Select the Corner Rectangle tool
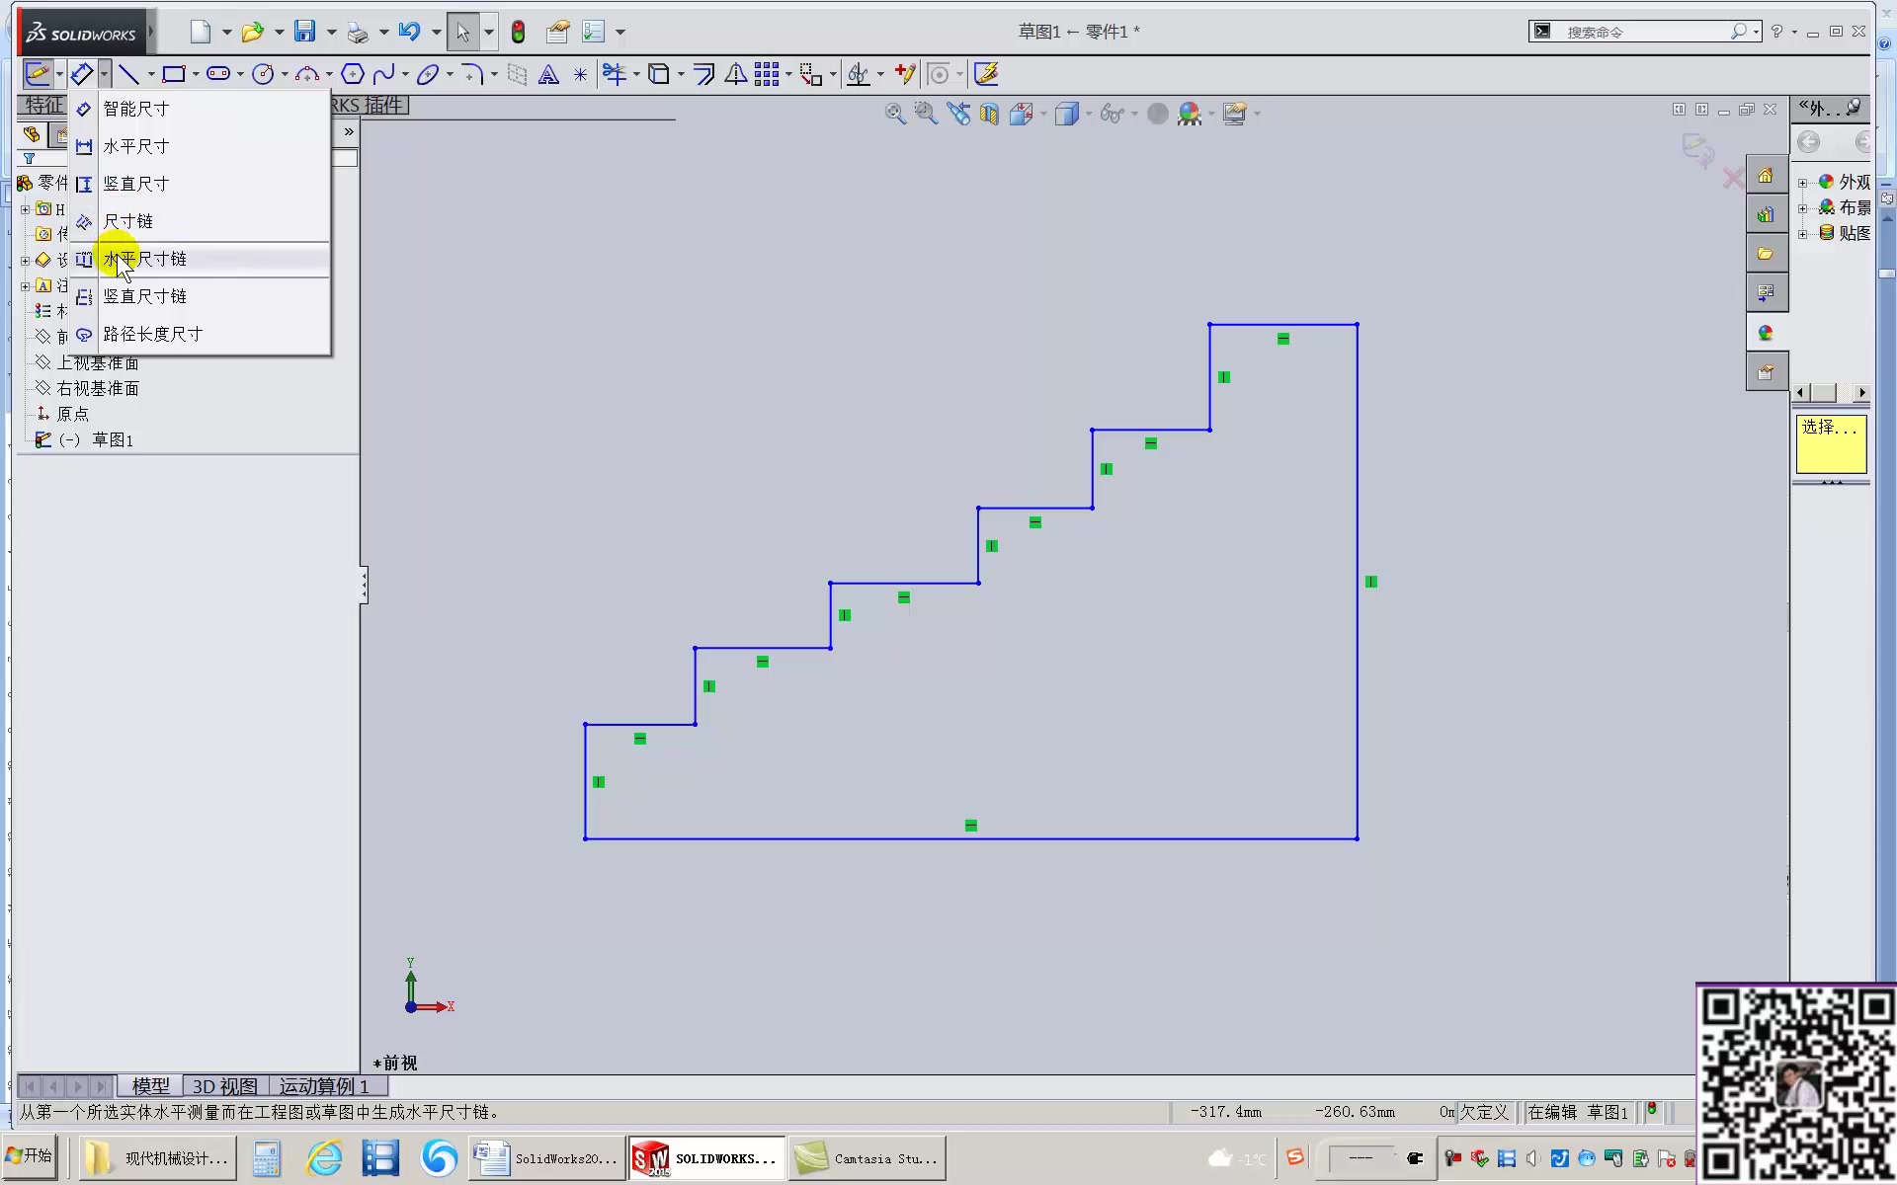Image resolution: width=1897 pixels, height=1185 pixels. 175,74
